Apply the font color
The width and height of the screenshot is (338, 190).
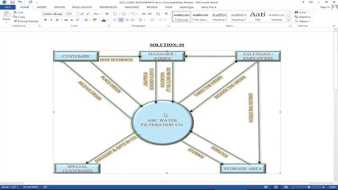coord(104,20)
